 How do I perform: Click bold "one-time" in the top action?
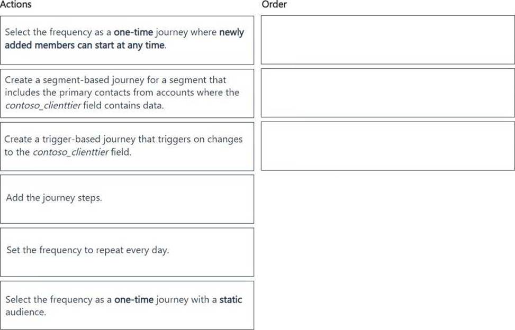click(x=133, y=32)
